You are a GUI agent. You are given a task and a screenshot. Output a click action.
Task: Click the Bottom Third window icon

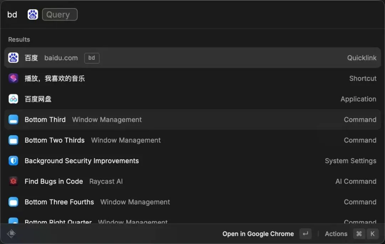(13, 120)
